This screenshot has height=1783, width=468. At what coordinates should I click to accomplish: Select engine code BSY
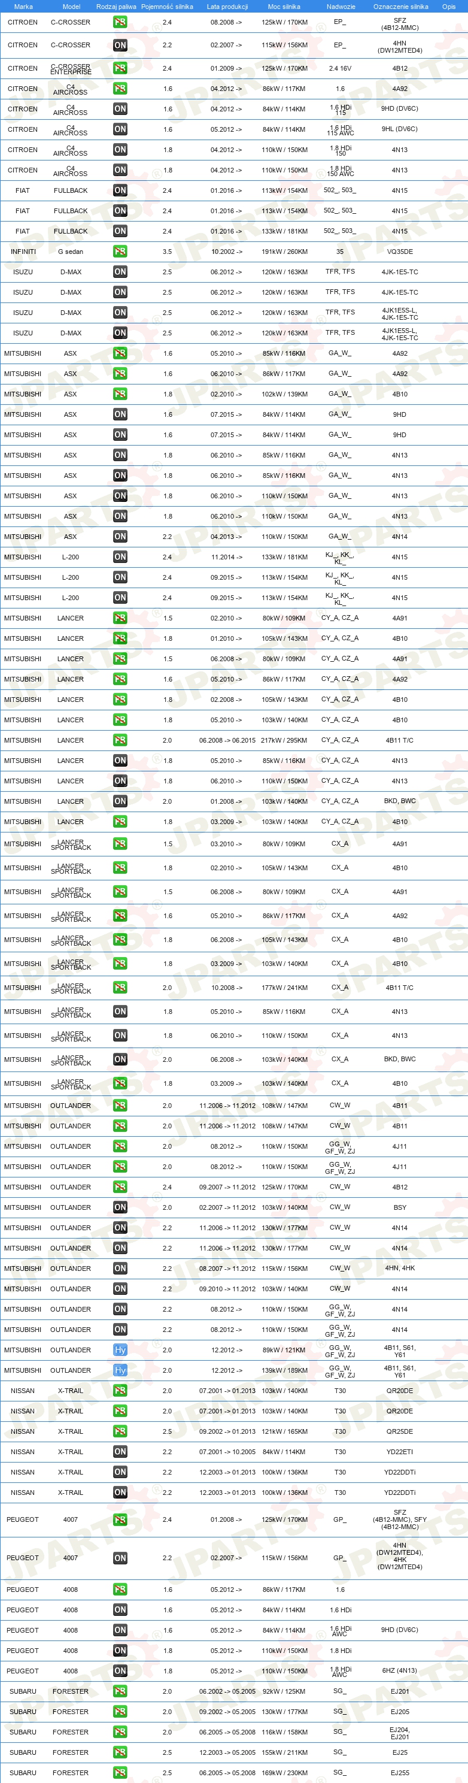coord(400,1208)
